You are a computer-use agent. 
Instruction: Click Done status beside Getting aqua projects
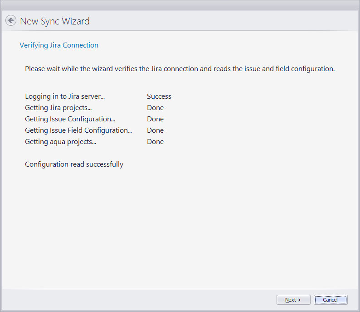tap(155, 142)
